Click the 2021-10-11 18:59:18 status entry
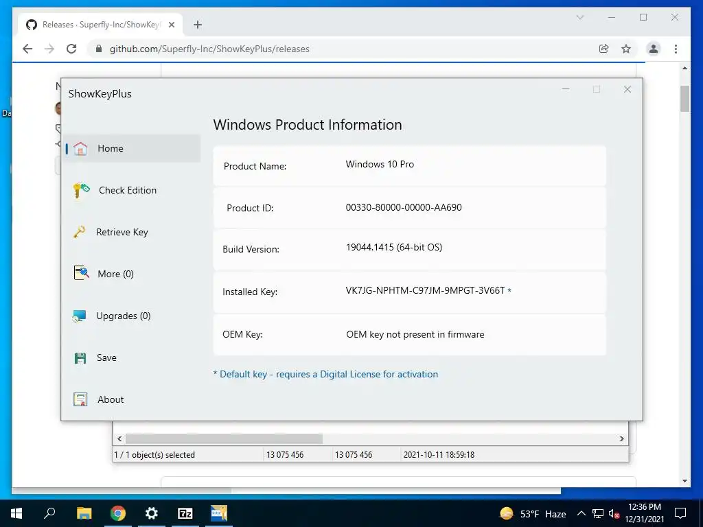Viewport: 703px width, 527px height. point(439,454)
